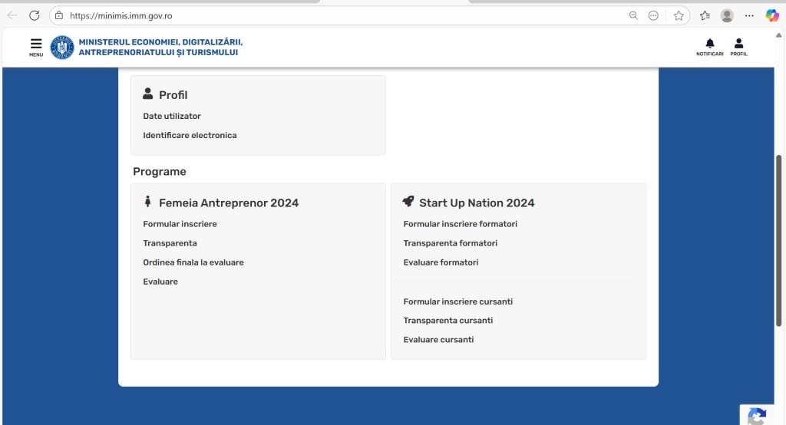Open Femeia Antreprenor Evaluare link
Image resolution: width=786 pixels, height=425 pixels.
[x=160, y=282]
